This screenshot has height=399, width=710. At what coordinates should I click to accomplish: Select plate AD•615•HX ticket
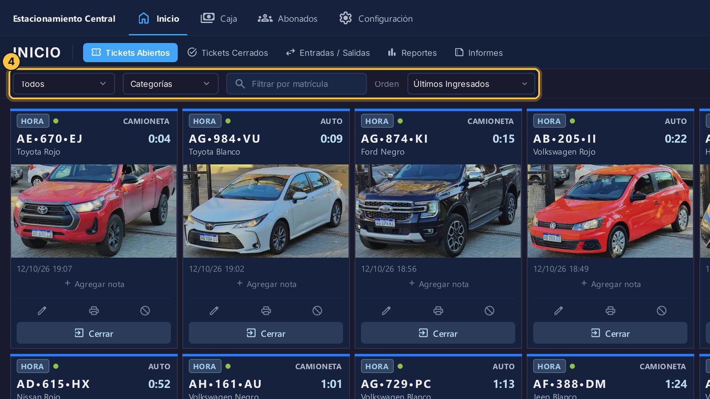[x=53, y=384]
